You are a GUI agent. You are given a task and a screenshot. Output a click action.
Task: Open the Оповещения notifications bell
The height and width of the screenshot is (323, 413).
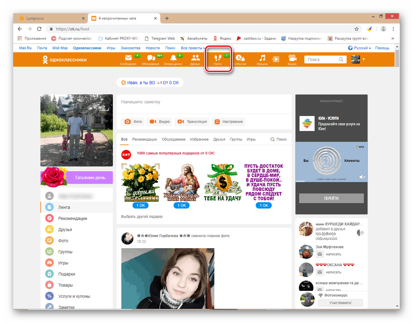[x=173, y=60]
